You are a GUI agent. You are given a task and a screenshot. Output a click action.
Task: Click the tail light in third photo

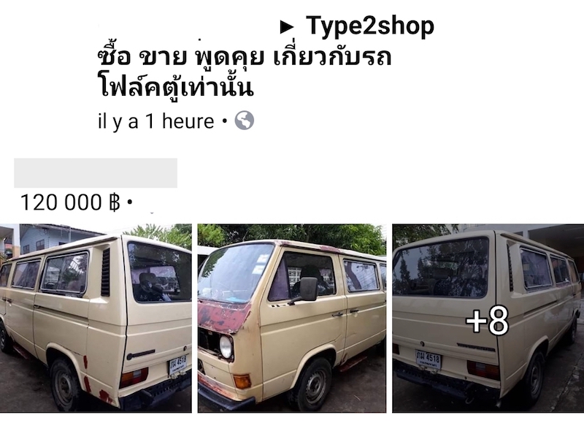coord(483,370)
